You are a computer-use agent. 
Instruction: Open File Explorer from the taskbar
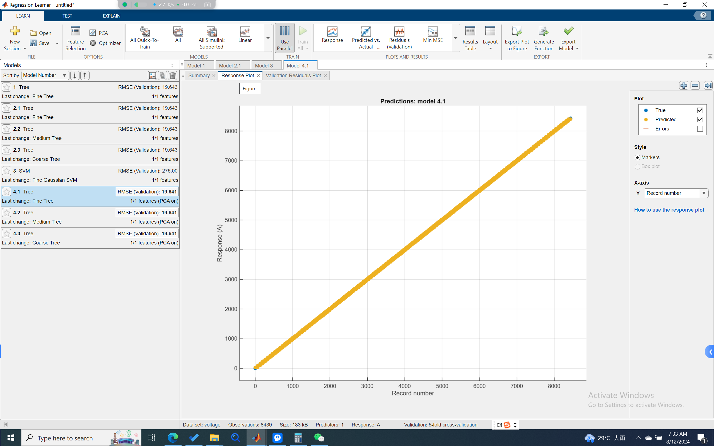pyautogui.click(x=214, y=438)
